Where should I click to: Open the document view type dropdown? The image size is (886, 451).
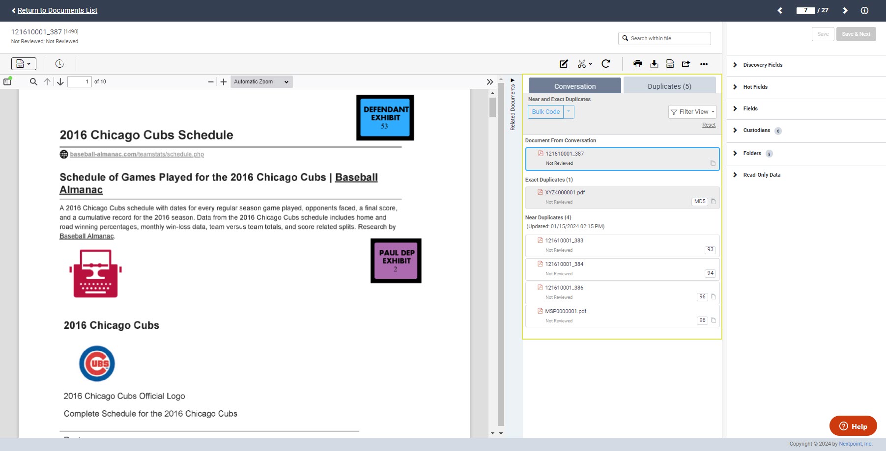point(24,64)
